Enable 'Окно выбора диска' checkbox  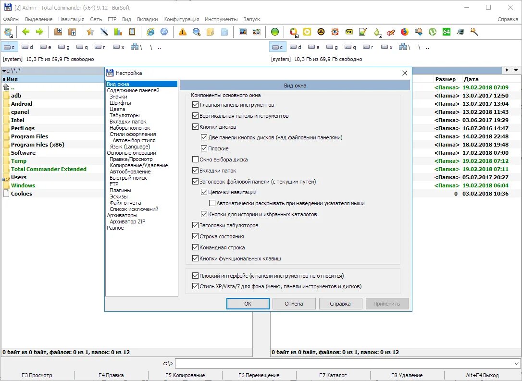(196, 160)
